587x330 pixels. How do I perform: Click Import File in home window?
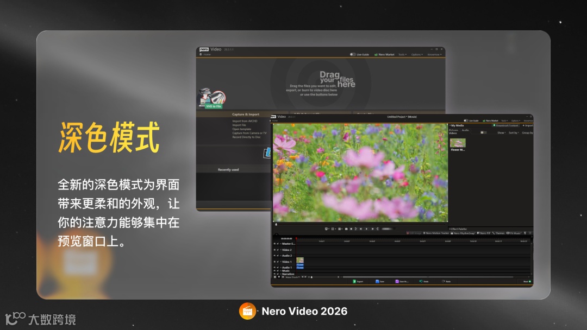coord(239,125)
